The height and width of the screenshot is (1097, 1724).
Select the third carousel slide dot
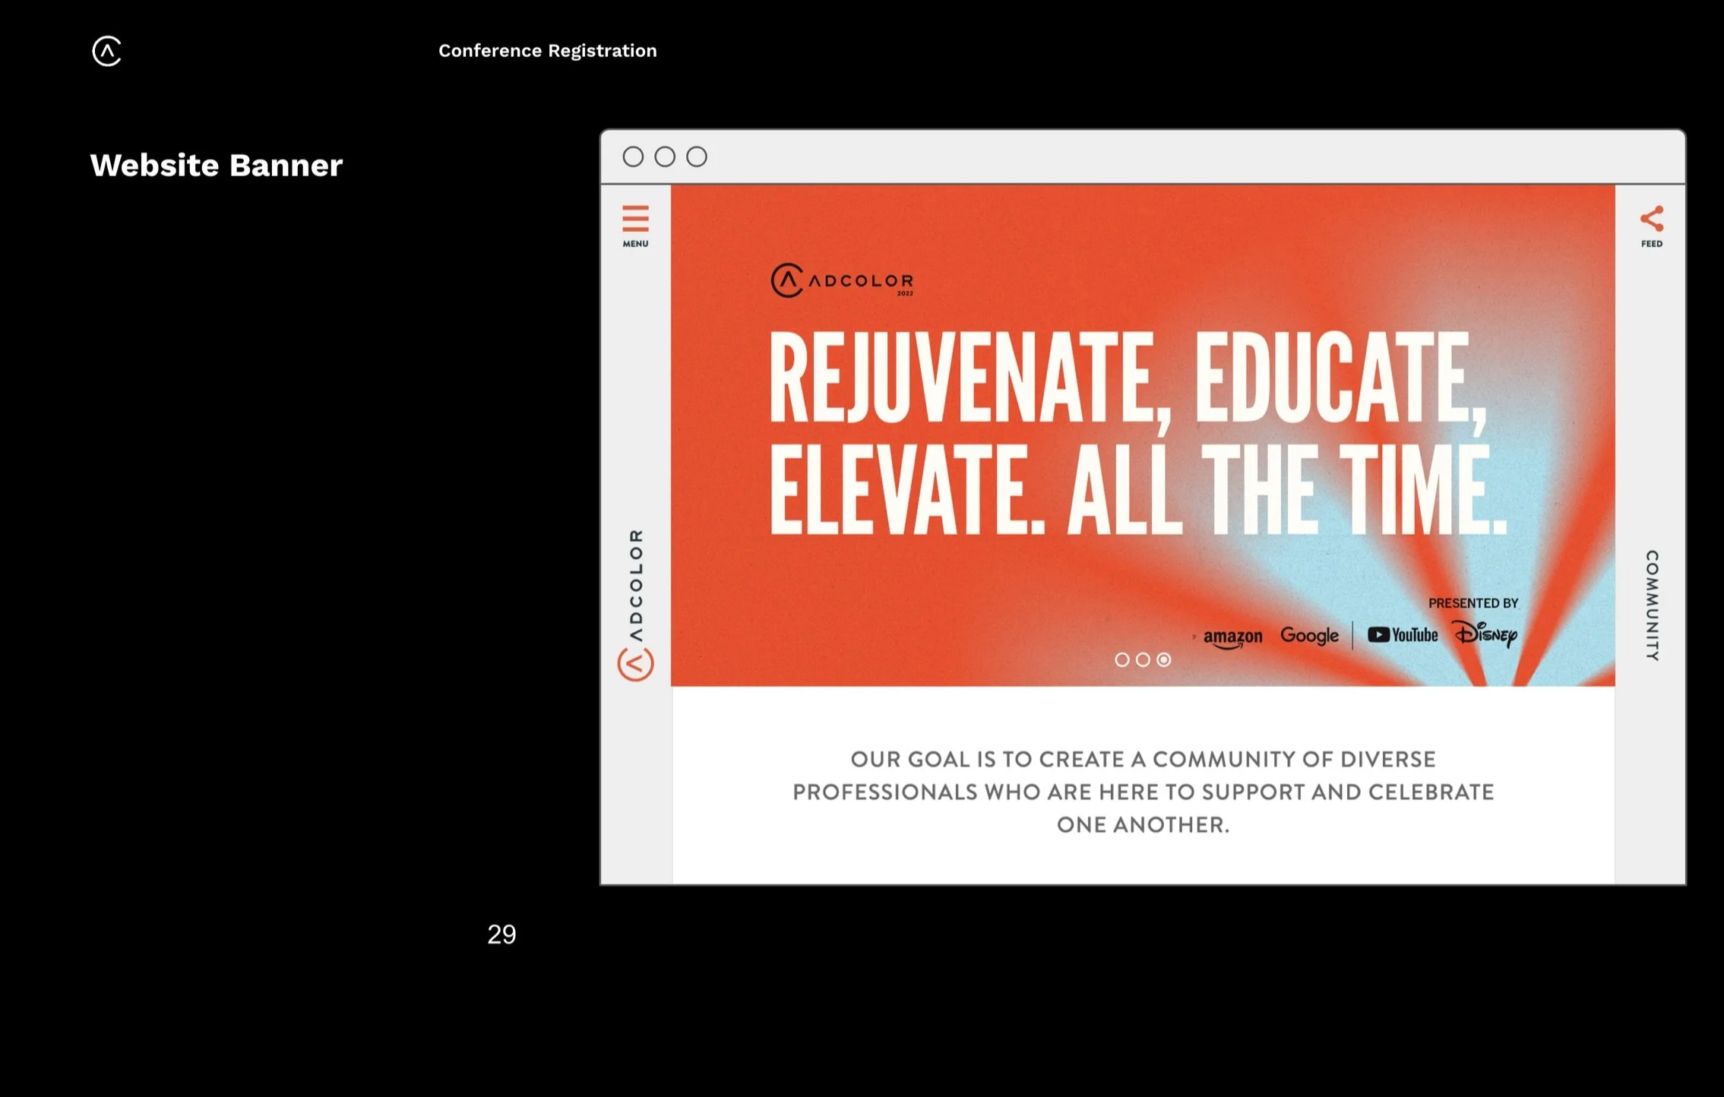(1164, 659)
